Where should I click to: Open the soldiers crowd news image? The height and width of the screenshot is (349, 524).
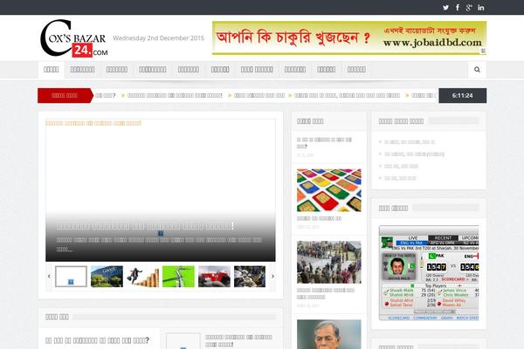[329, 262]
